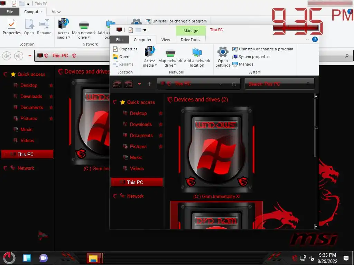Viewport: 354px width, 265px height.
Task: Select Music in front window sidebar
Action: pyautogui.click(x=136, y=157)
